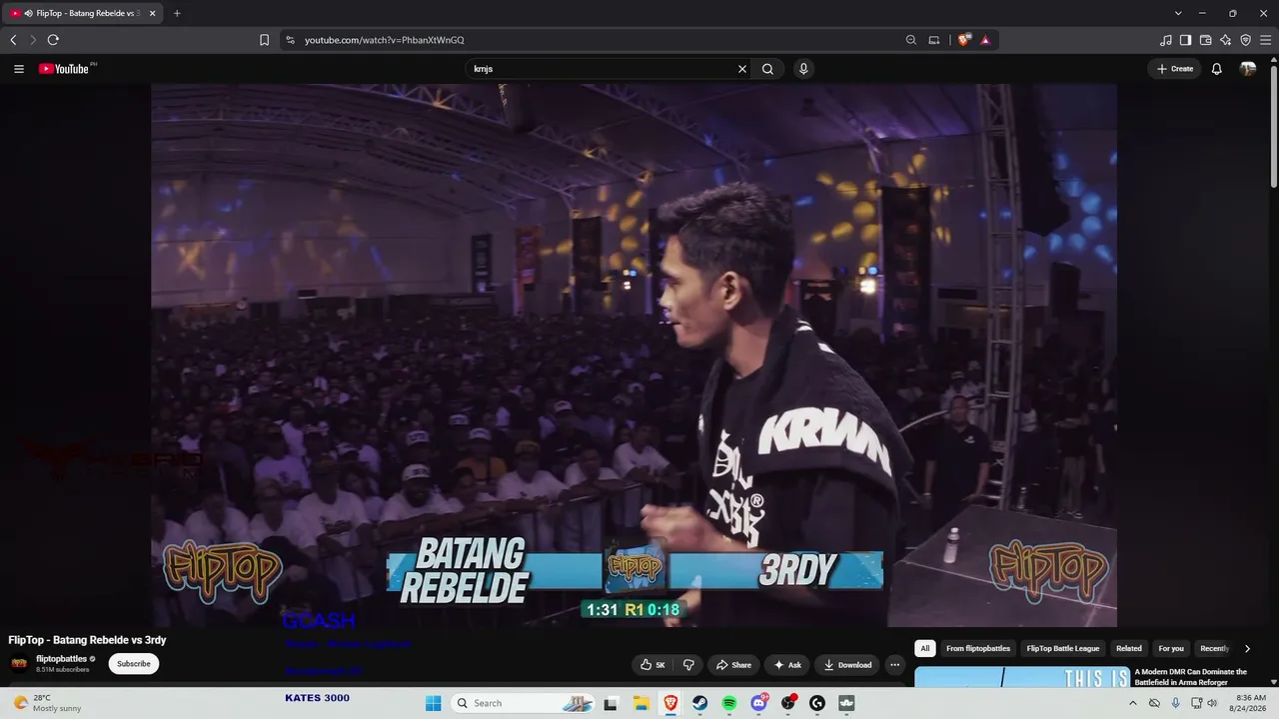Open the weather widget showing 28°C
The height and width of the screenshot is (719, 1279).
pos(46,703)
